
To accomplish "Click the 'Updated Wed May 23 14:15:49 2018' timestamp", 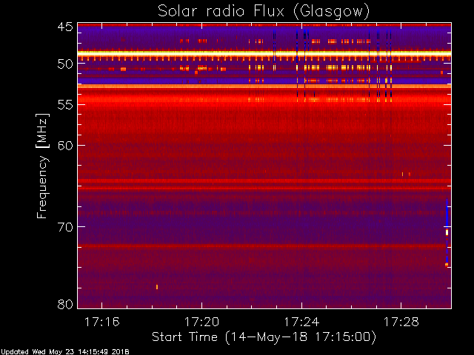I will 64,352.
